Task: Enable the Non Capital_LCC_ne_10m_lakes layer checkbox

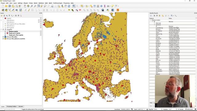Action: tap(3, 24)
